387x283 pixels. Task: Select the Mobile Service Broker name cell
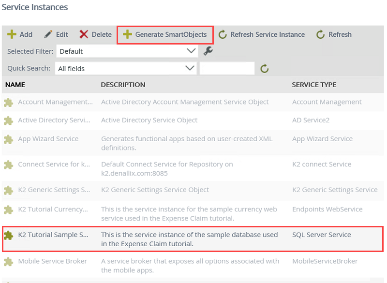pos(52,261)
